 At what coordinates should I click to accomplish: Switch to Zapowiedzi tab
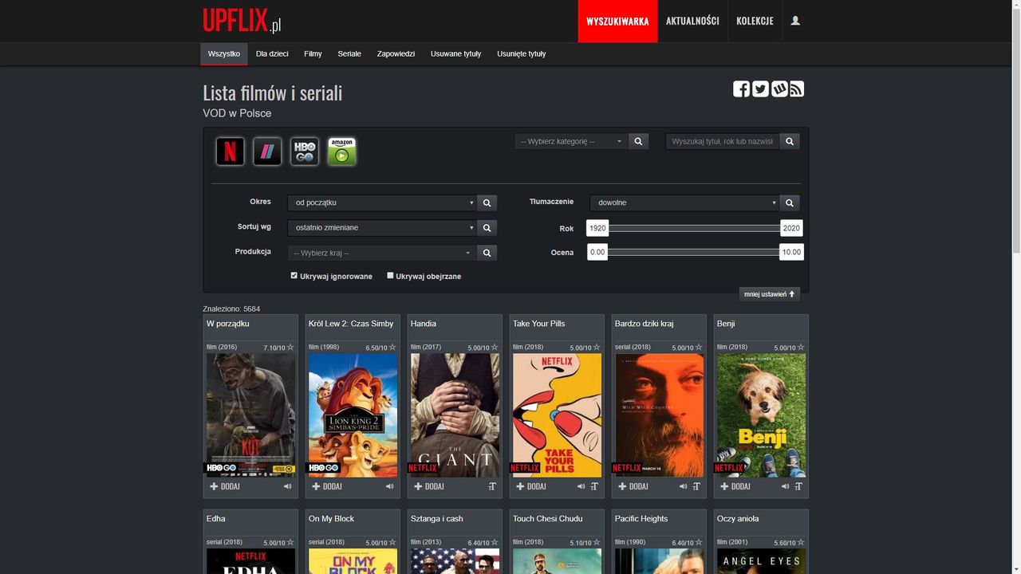coord(396,54)
